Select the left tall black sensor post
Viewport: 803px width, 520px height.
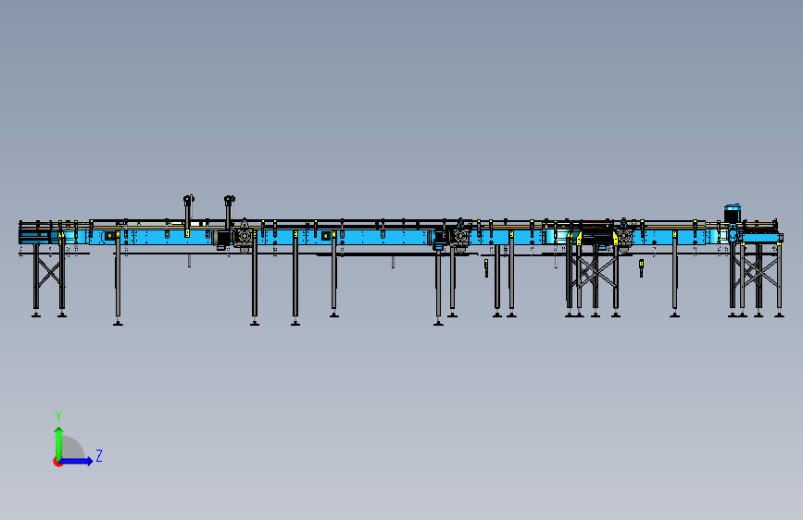pyautogui.click(x=188, y=215)
